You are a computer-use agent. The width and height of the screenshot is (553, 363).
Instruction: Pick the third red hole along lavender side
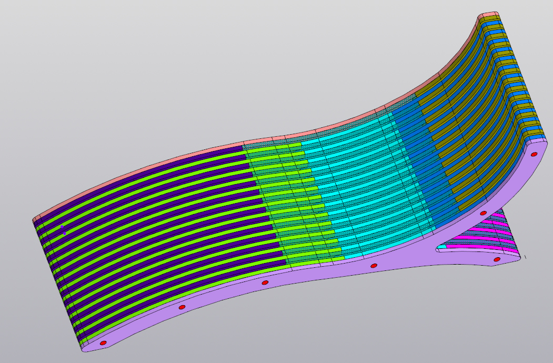click(x=265, y=283)
